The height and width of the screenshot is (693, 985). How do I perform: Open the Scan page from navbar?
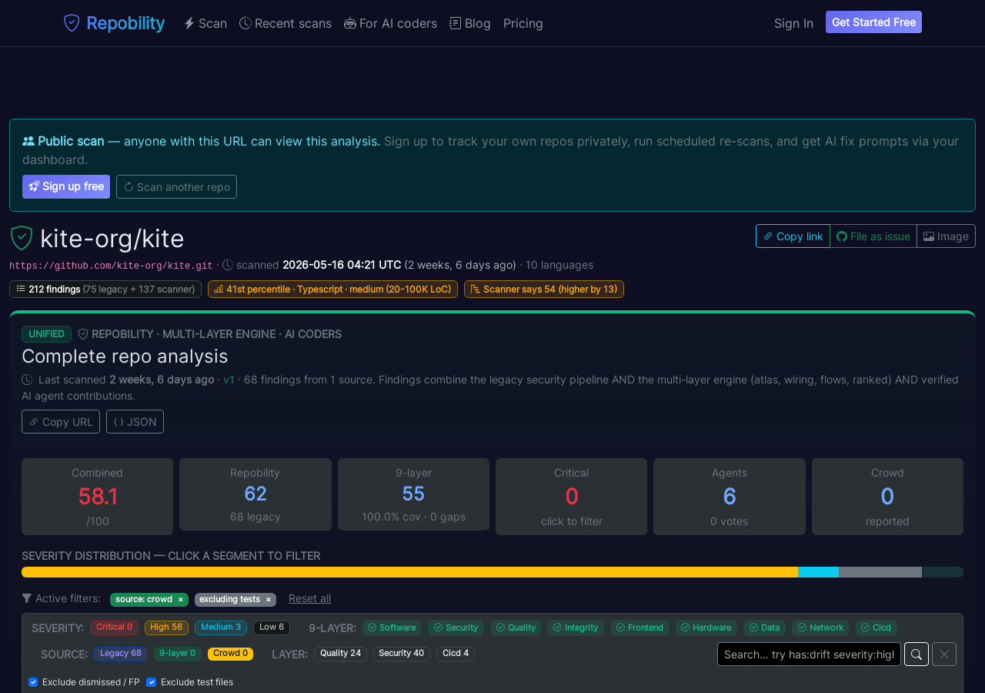[205, 23]
